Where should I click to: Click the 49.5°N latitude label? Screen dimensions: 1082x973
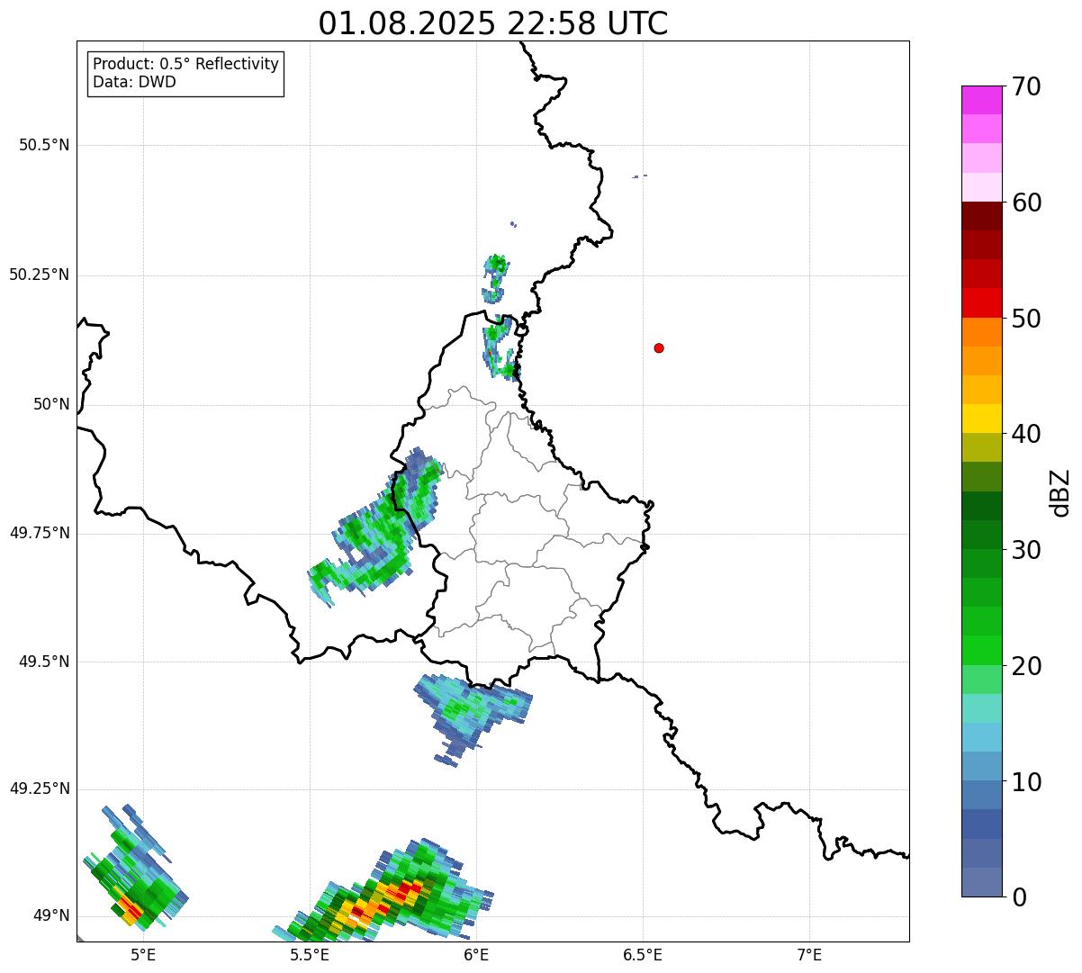pyautogui.click(x=44, y=662)
